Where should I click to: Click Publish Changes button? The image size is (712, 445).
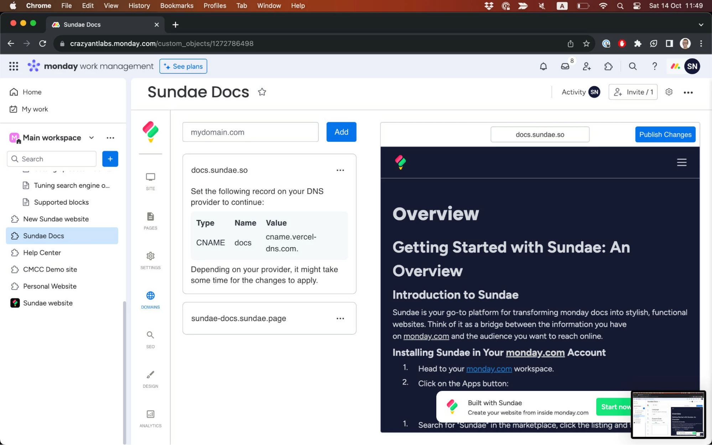point(665,135)
